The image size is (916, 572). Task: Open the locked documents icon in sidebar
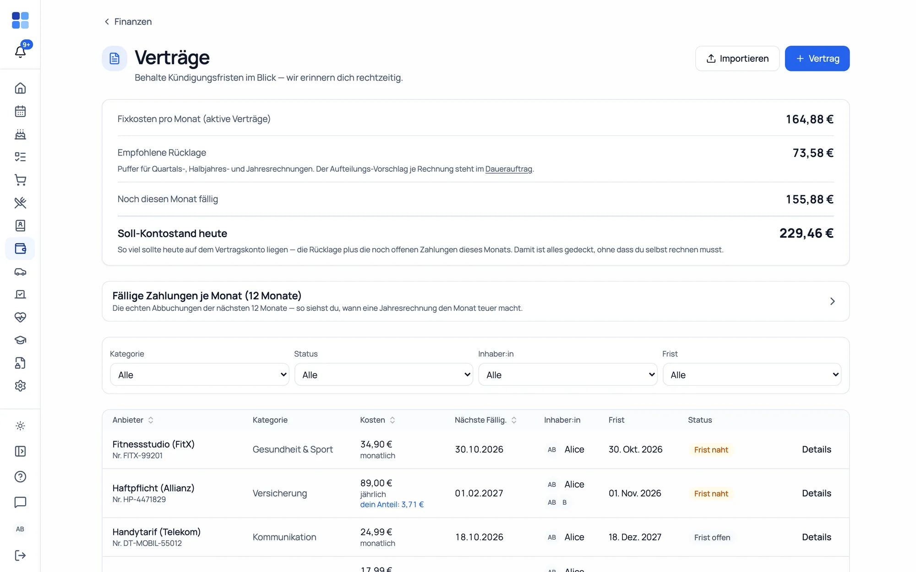[x=20, y=363]
